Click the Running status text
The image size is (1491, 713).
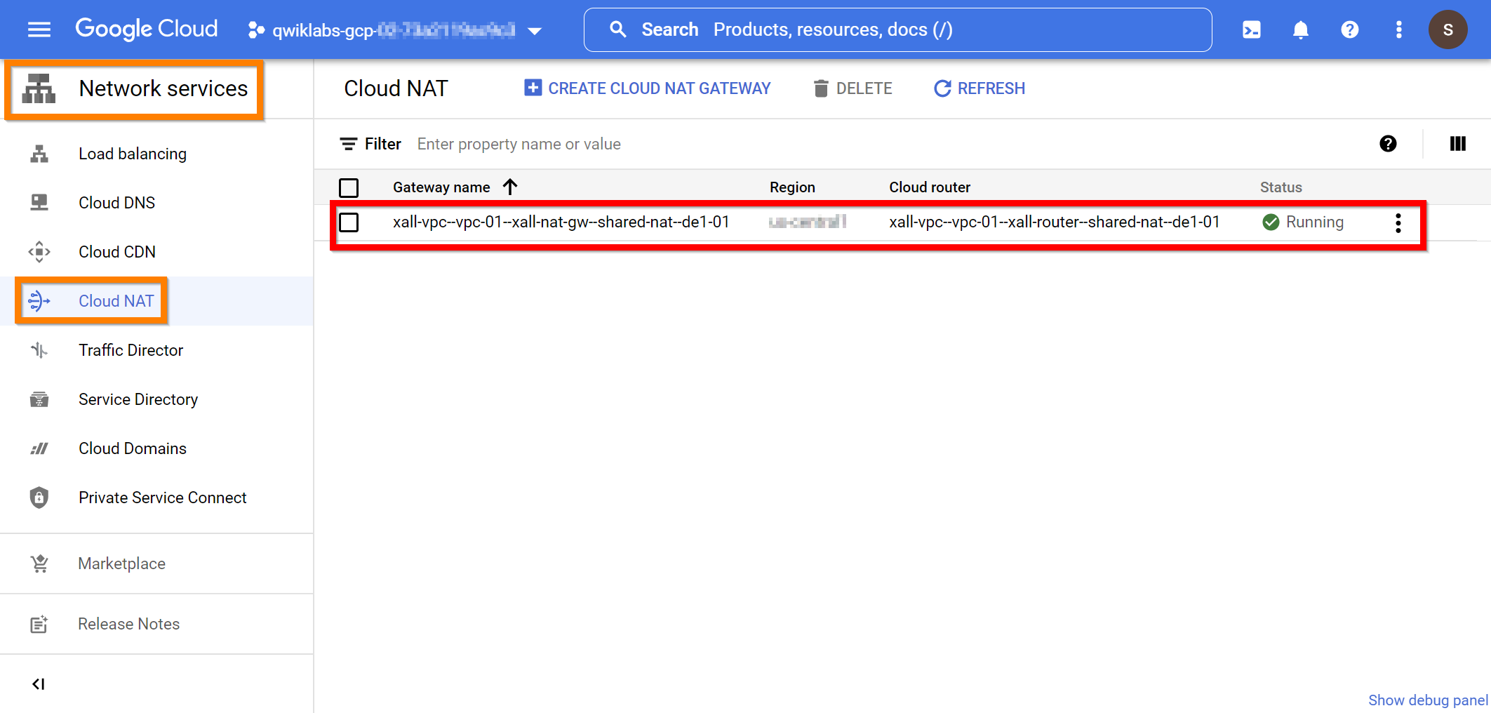pos(1315,222)
